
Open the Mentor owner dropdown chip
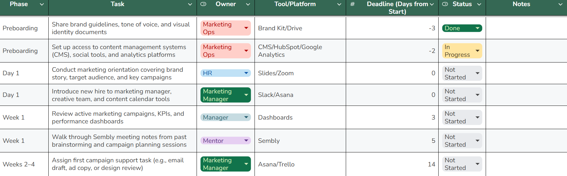pos(225,141)
